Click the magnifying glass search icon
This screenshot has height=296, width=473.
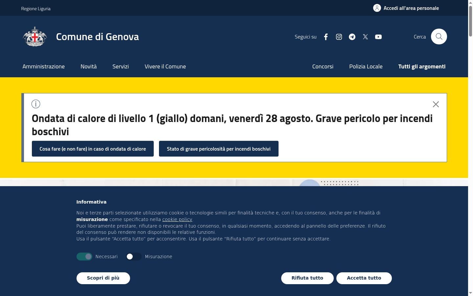pos(439,37)
